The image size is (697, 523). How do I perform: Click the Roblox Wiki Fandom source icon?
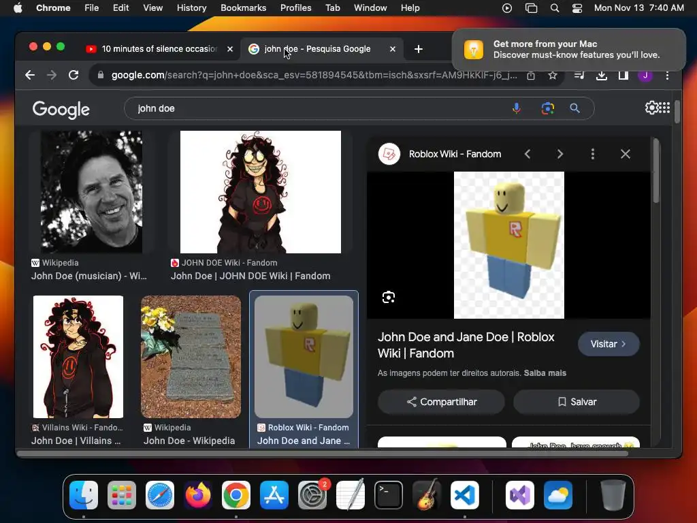389,154
